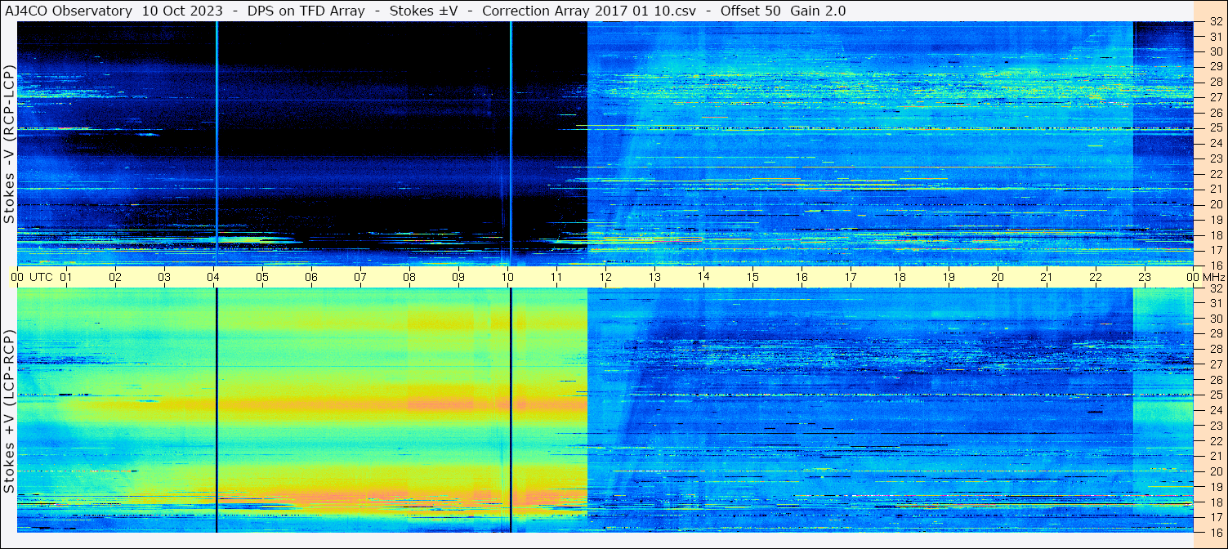
Task: Select the 01 hour tick on time axis
Action: [66, 277]
